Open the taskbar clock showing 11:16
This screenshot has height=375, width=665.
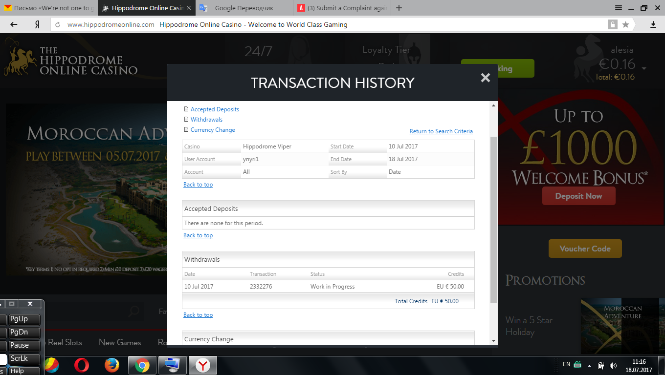(639, 366)
